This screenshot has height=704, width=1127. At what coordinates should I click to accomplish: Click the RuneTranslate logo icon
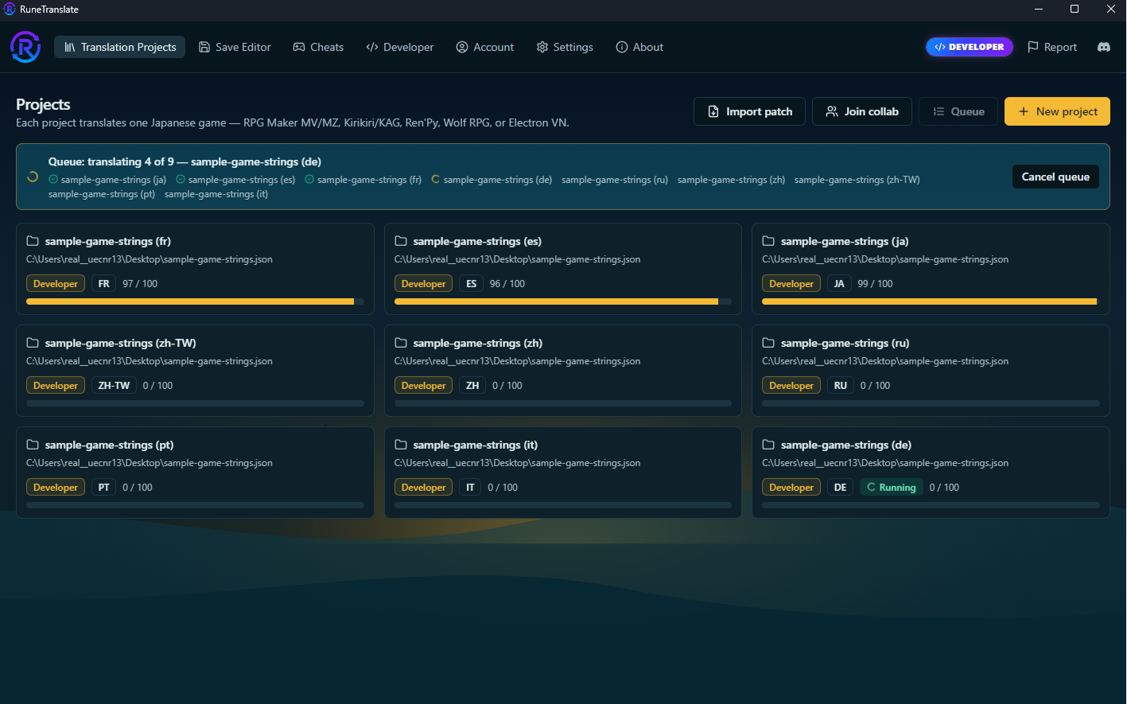pyautogui.click(x=25, y=47)
